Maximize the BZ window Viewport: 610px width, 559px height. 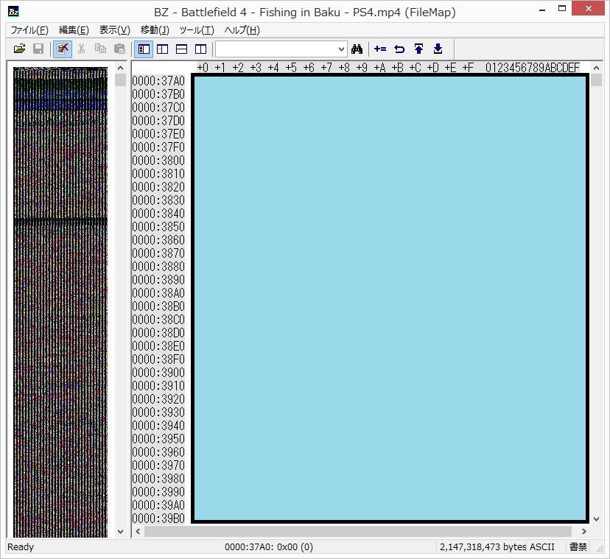pos(562,9)
